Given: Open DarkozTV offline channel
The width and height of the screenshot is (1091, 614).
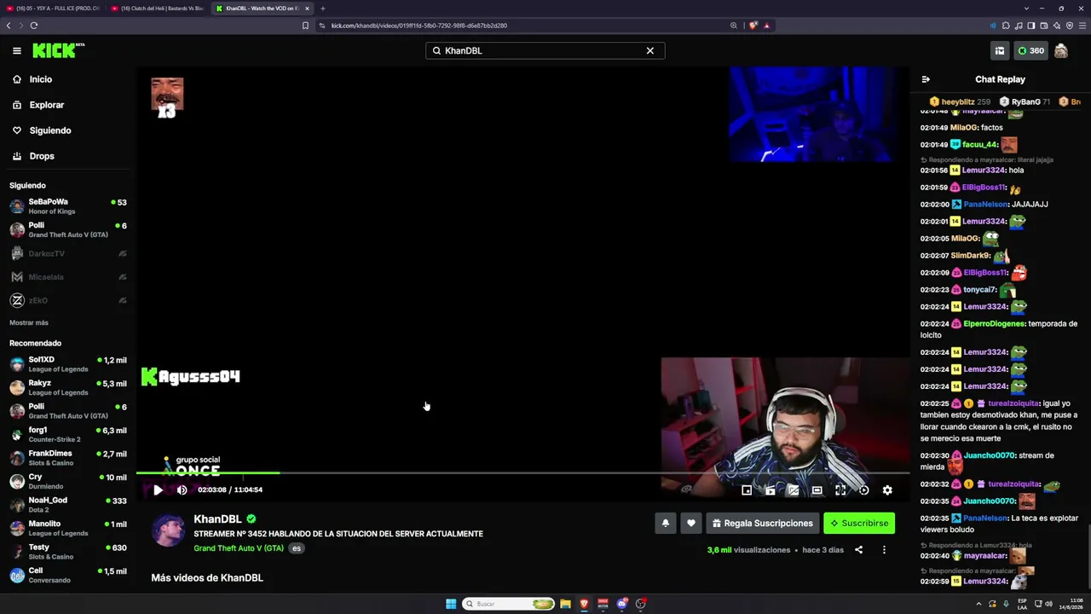Looking at the screenshot, I should pyautogui.click(x=68, y=253).
